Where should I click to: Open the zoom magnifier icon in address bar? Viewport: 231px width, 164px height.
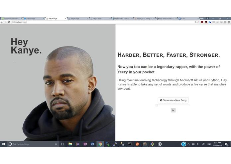click(195, 22)
